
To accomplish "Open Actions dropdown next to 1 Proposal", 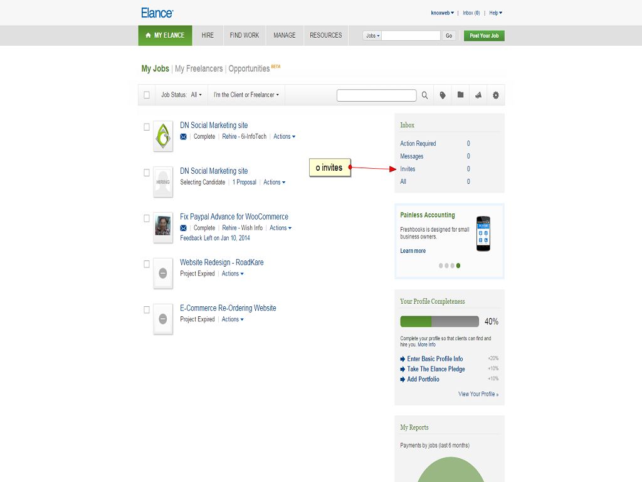I will click(x=275, y=182).
